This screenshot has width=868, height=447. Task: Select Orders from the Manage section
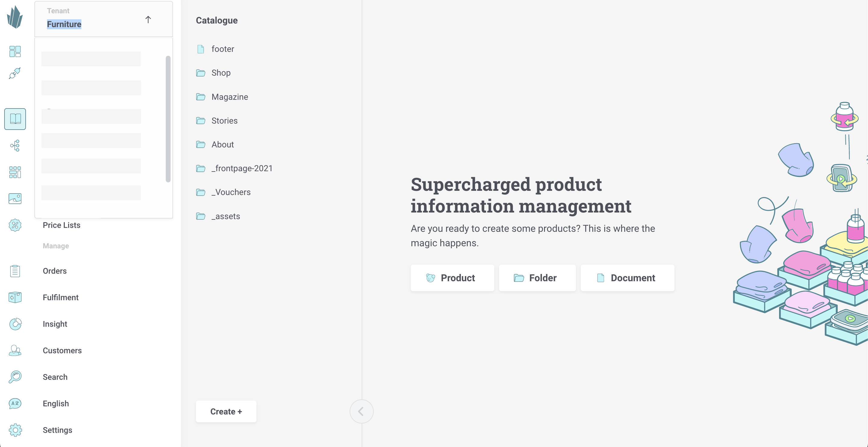click(x=55, y=271)
